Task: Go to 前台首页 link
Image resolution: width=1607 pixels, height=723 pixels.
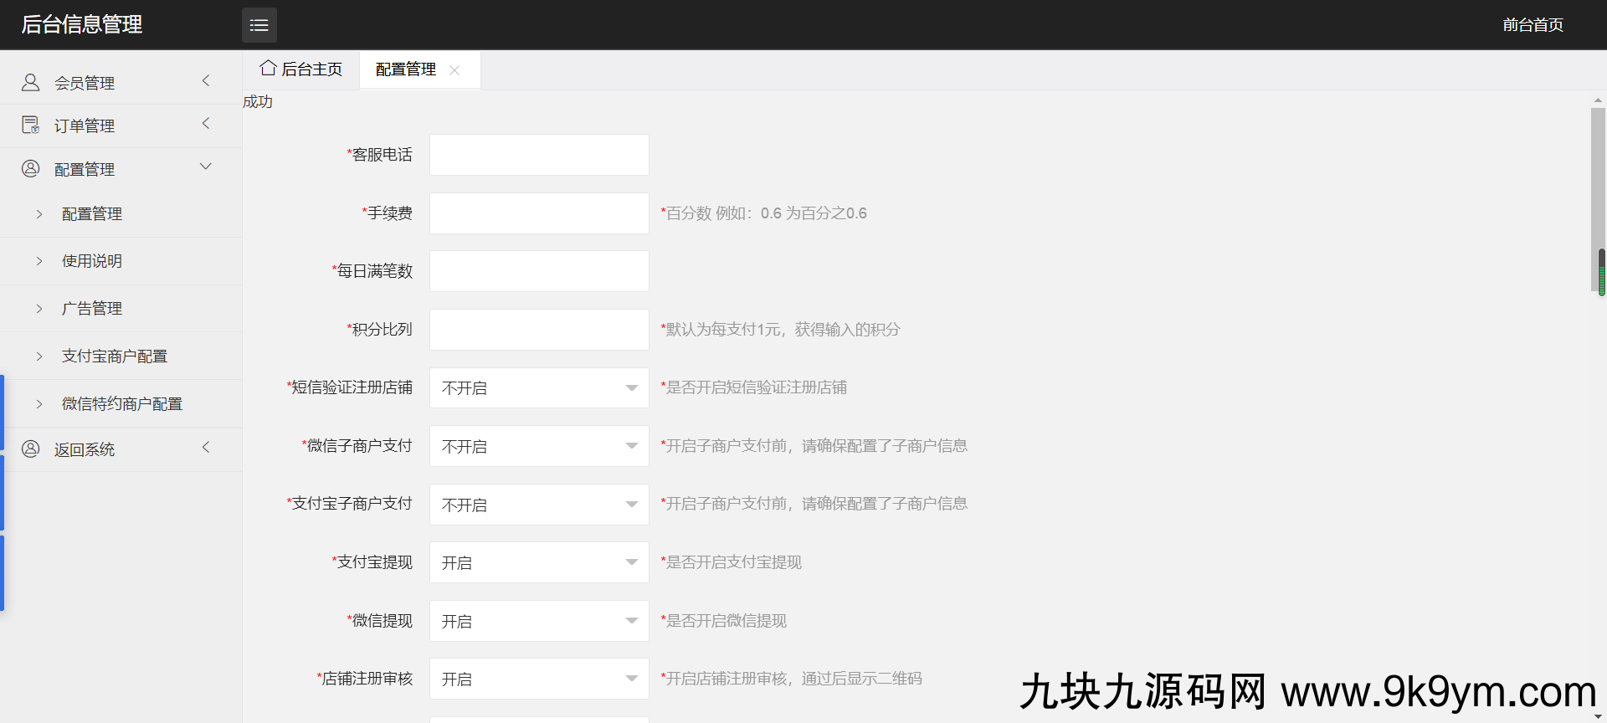Action: pyautogui.click(x=1533, y=25)
